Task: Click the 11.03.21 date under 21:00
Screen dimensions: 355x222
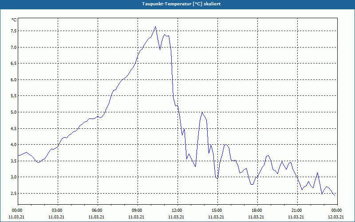Action: point(296,217)
